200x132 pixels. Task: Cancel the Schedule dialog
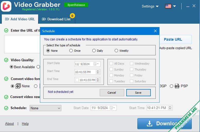click(112, 93)
